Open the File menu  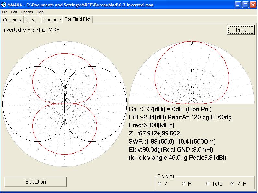[x=5, y=12]
